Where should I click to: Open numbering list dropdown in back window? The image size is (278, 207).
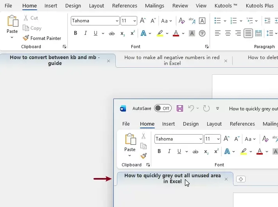(x=241, y=21)
